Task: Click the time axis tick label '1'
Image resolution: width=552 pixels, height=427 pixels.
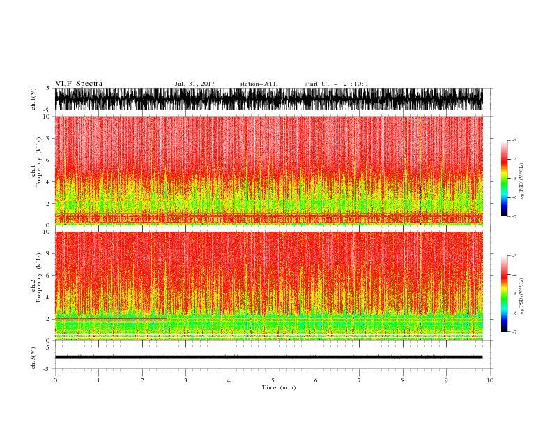Action: click(98, 380)
